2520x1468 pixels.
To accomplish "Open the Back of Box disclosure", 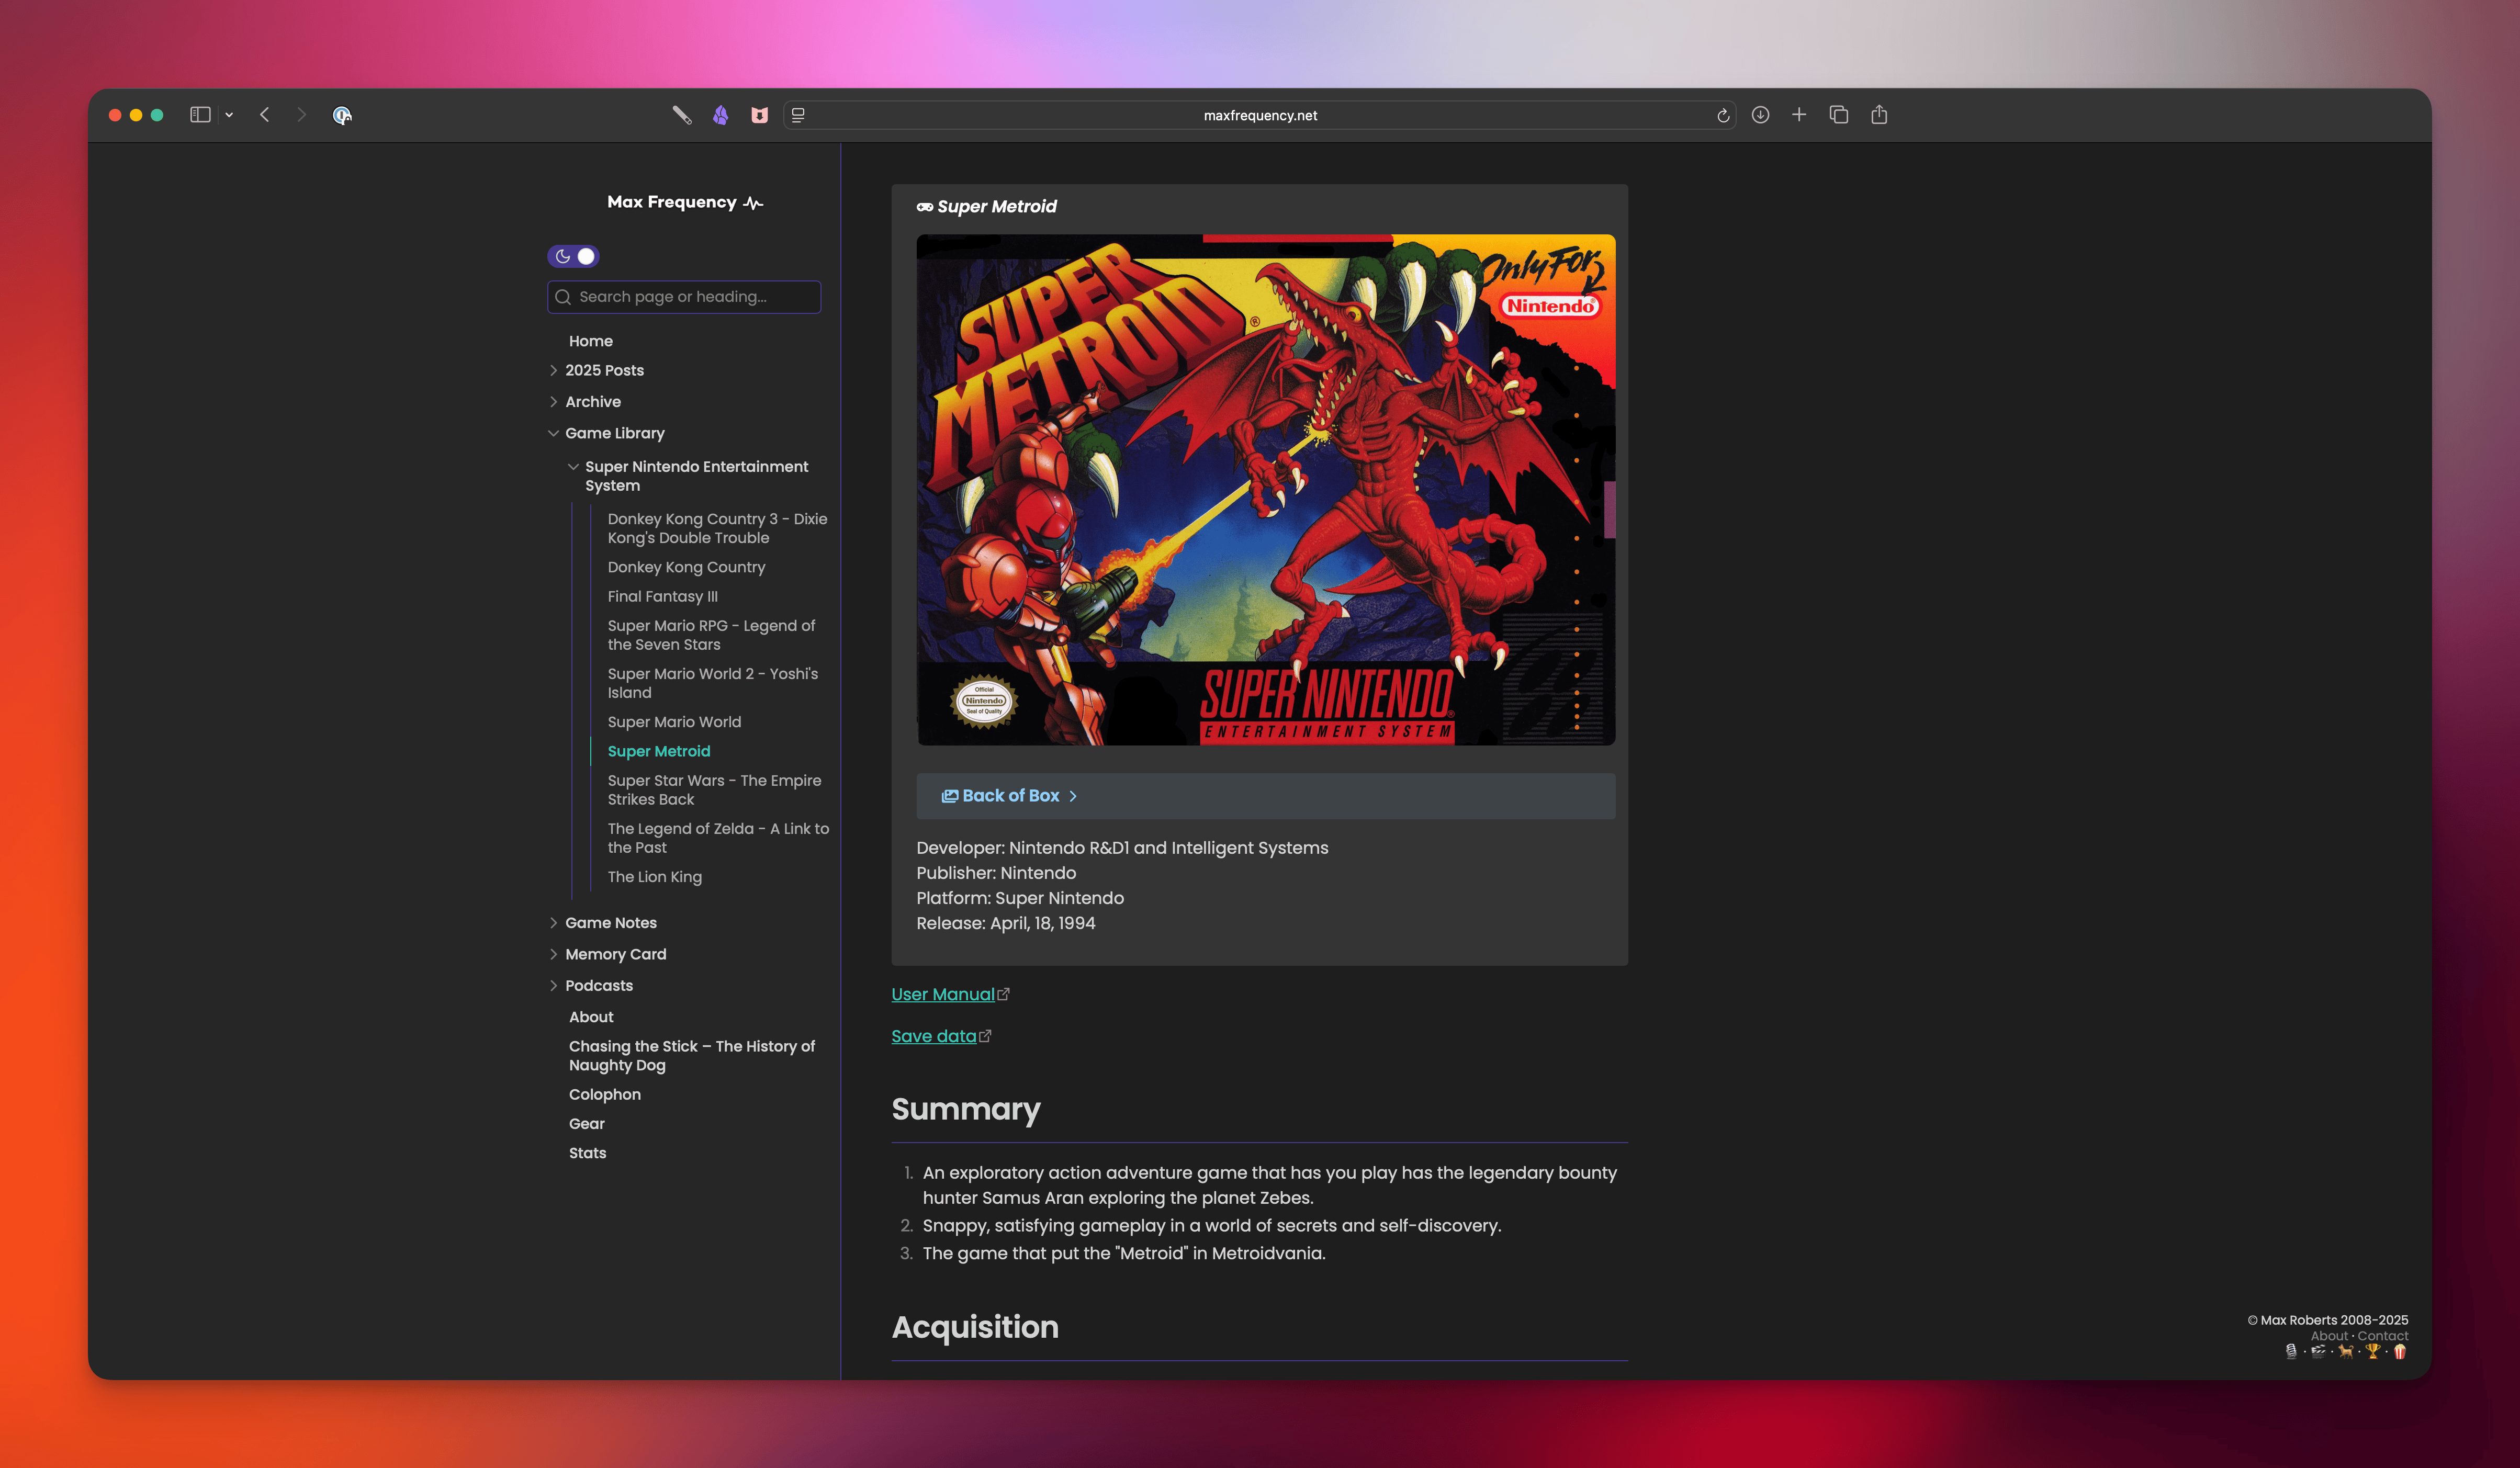I will [1009, 796].
